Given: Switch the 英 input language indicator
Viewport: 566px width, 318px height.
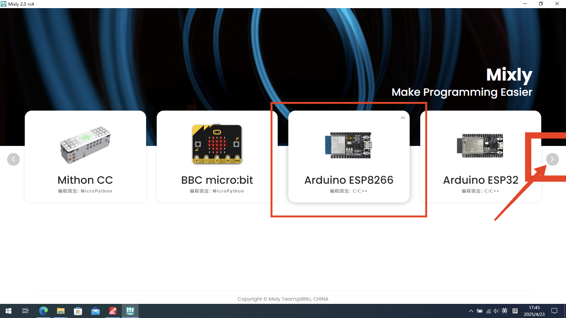Looking at the screenshot, I should pyautogui.click(x=505, y=311).
